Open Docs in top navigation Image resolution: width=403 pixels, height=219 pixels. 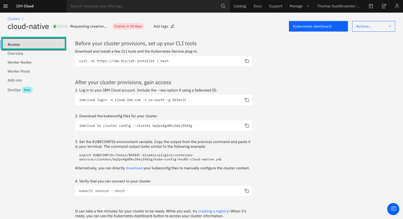tap(257, 6)
